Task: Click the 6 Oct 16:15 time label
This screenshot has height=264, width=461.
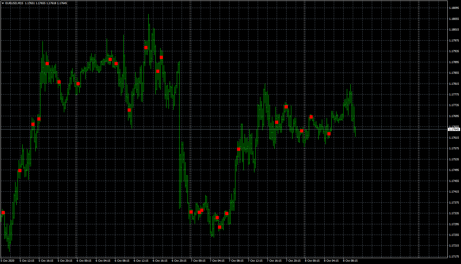Action: coord(160,261)
